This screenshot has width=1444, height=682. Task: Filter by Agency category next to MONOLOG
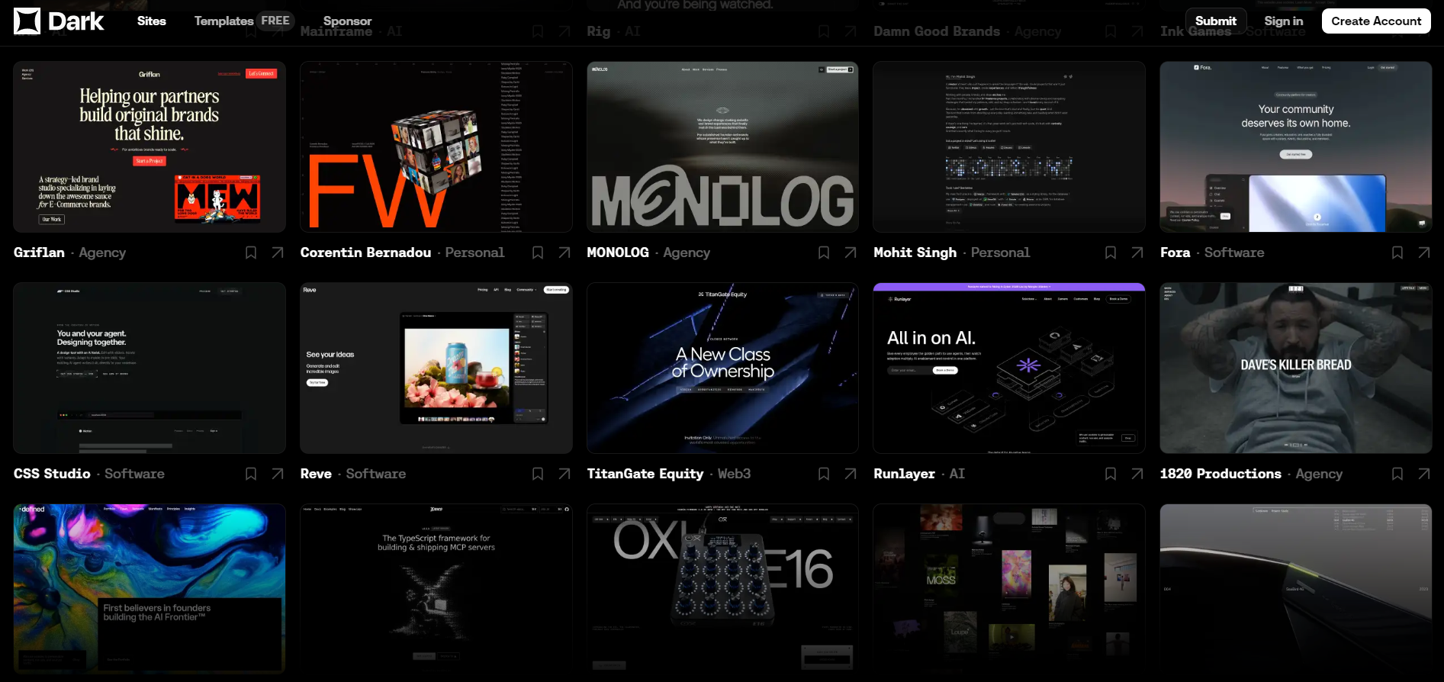(687, 253)
